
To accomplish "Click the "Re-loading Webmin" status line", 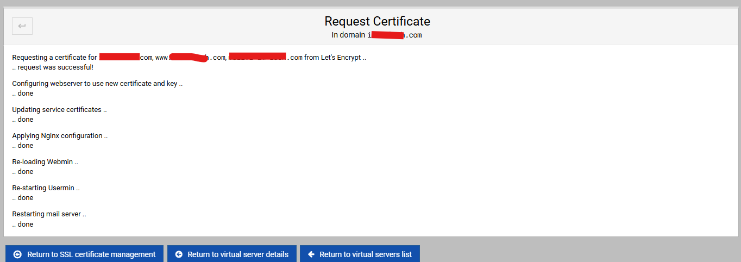I will (45, 162).
